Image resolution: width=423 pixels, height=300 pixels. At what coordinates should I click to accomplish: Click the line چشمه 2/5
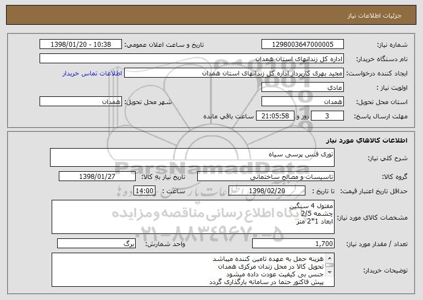[317, 214]
